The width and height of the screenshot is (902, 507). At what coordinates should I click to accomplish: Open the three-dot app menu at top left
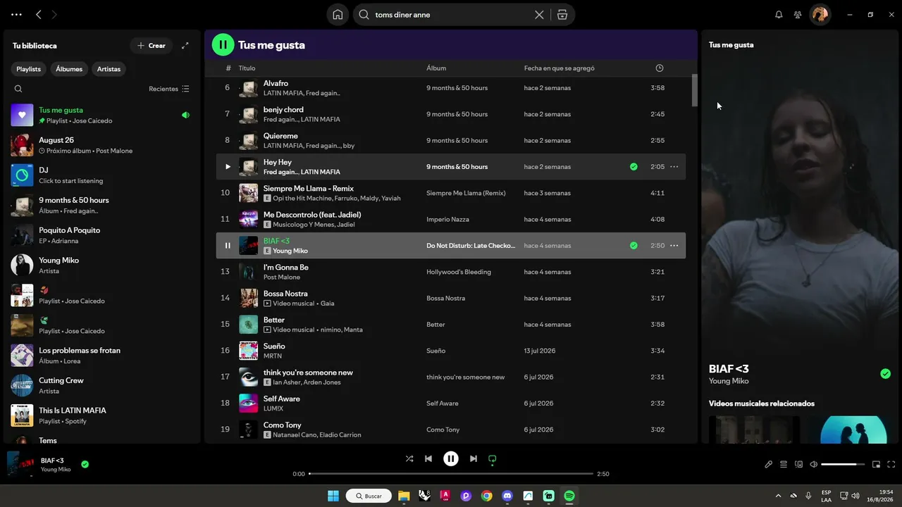[x=17, y=15]
